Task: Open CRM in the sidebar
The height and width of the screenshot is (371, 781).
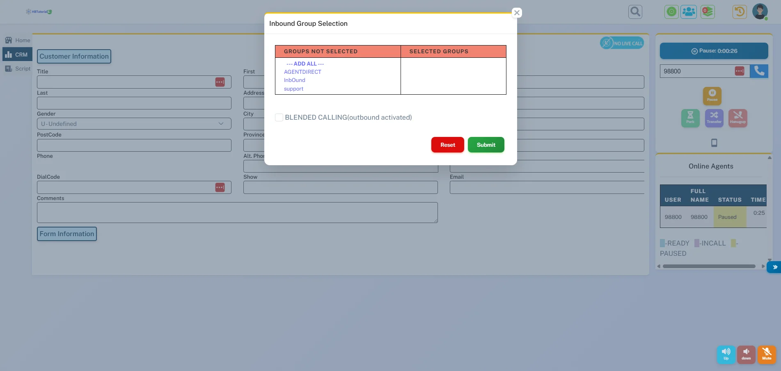Action: click(17, 55)
